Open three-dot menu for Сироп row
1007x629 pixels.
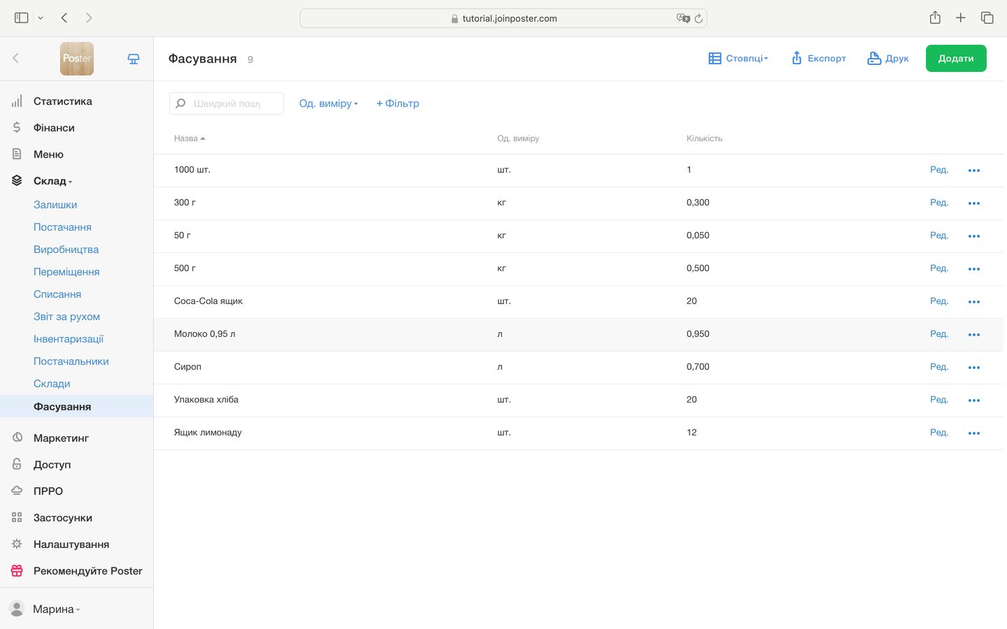(x=973, y=368)
